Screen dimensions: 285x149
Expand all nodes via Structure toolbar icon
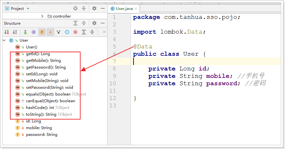84,32
